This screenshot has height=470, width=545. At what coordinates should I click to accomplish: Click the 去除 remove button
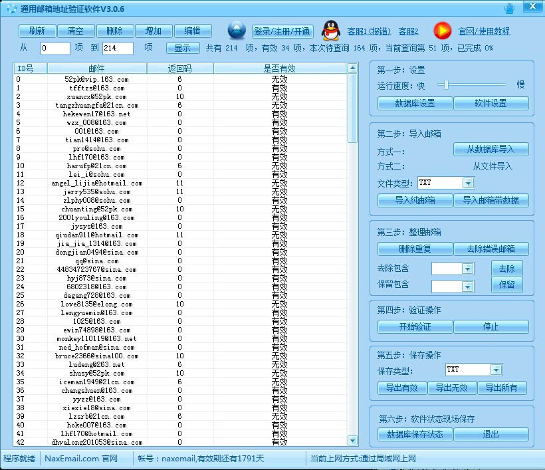click(506, 269)
